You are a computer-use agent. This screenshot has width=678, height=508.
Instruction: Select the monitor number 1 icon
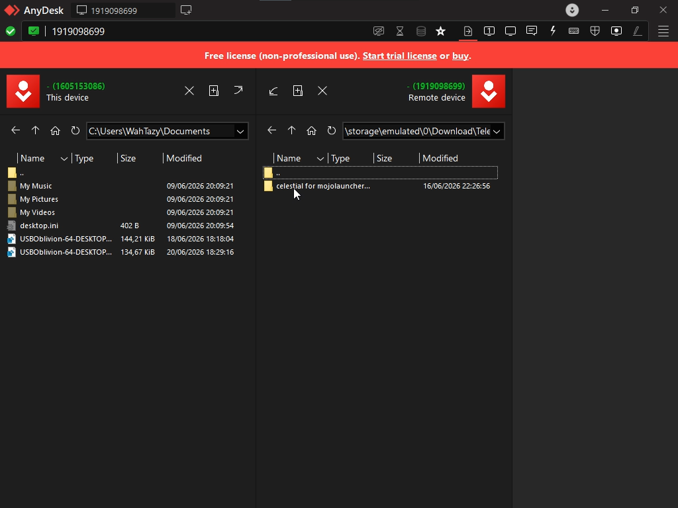(x=489, y=31)
